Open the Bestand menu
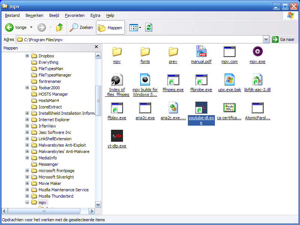 pyautogui.click(x=12, y=15)
